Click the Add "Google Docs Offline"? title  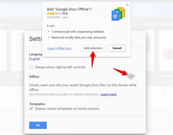pyautogui.click(x=69, y=9)
